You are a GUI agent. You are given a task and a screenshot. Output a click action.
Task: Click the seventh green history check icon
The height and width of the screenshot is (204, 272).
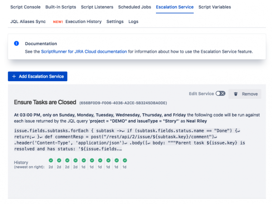100,161
